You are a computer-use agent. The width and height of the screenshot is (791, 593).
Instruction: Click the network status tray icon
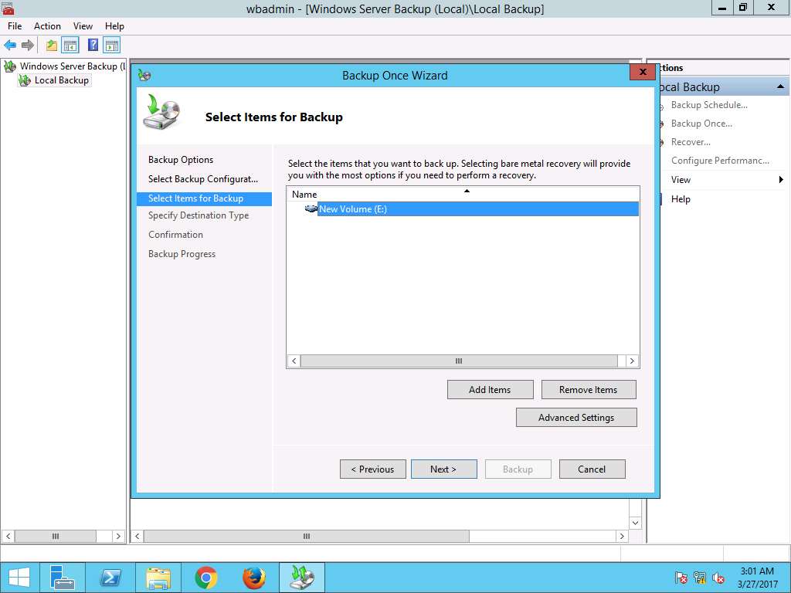700,578
